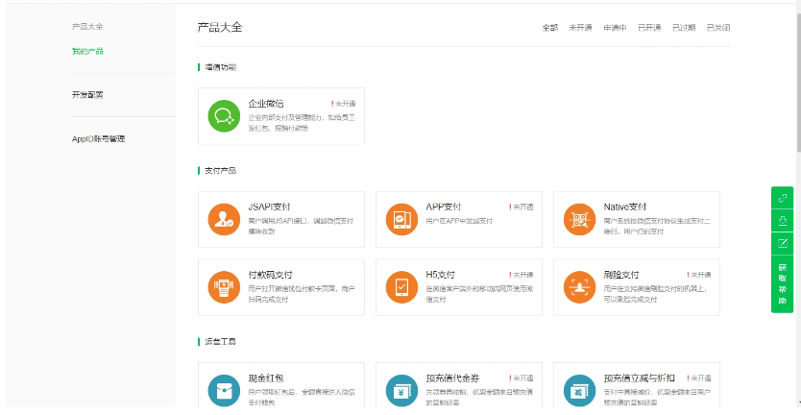This screenshot has height=415, width=801.
Task: Select the 申请中 filter tab
Action: click(615, 28)
